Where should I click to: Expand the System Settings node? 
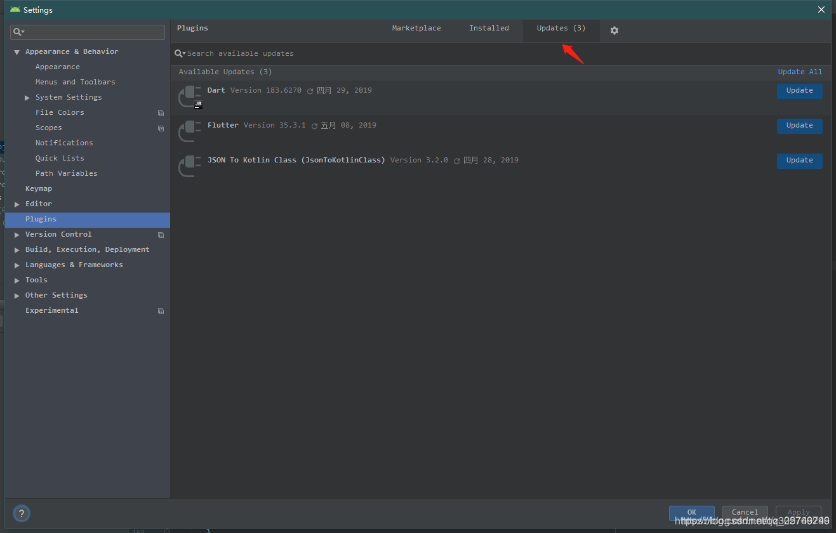pyautogui.click(x=27, y=98)
